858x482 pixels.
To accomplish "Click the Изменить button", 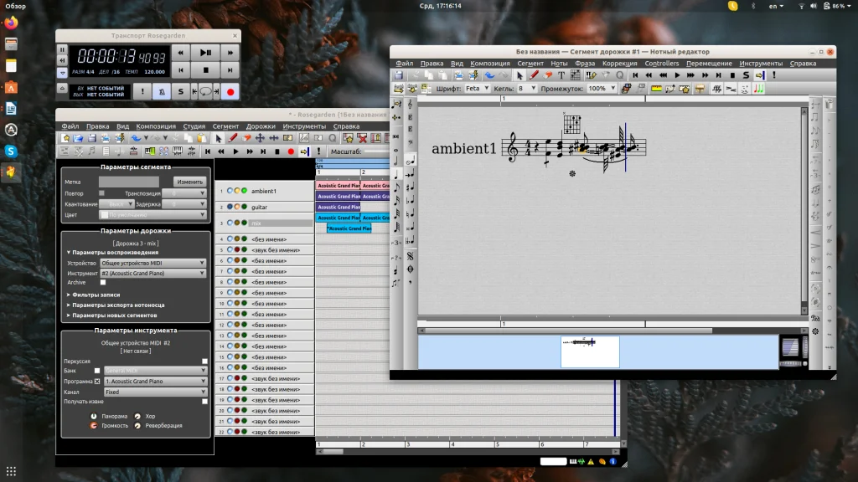I will pyautogui.click(x=189, y=182).
